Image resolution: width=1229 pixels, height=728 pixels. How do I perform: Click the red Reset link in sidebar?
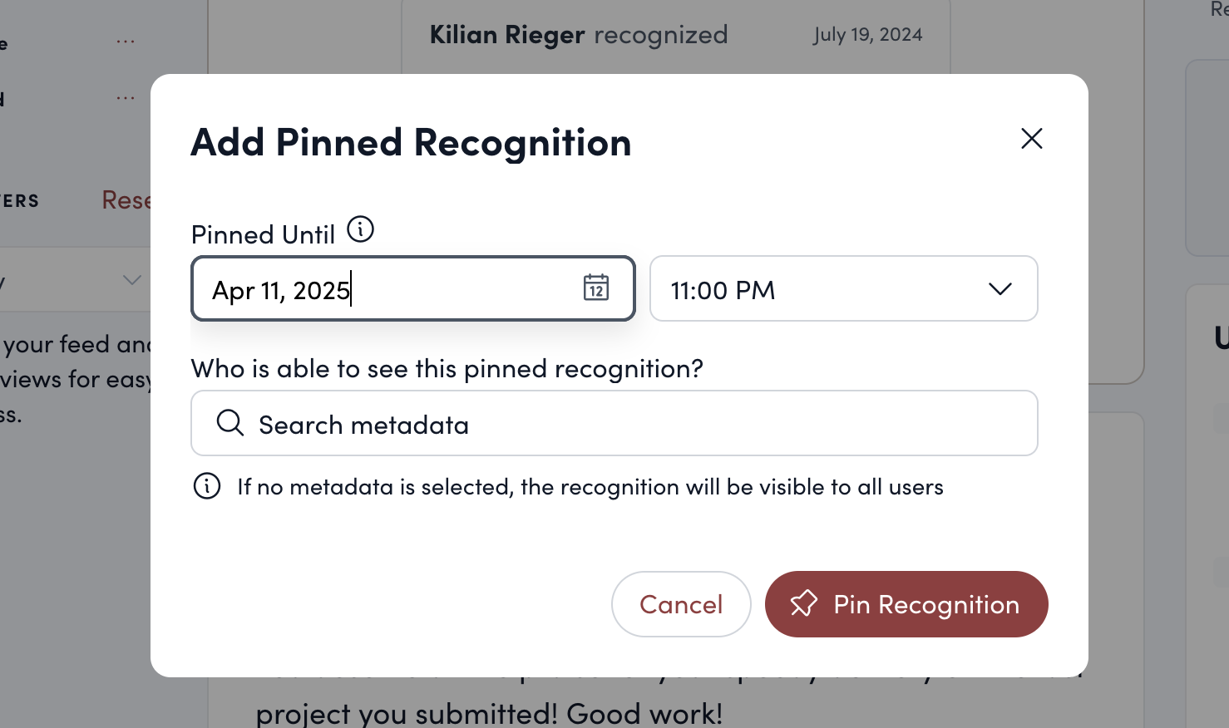[126, 200]
